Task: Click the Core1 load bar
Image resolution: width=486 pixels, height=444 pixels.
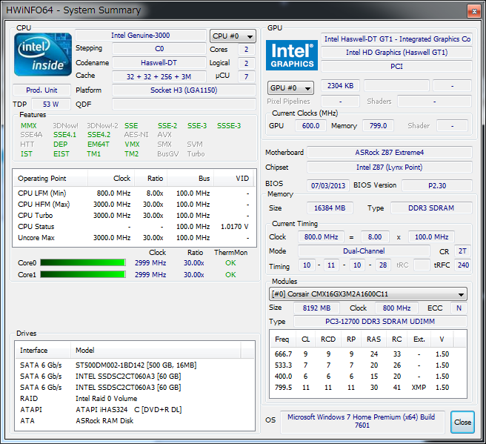Action: tap(83, 275)
